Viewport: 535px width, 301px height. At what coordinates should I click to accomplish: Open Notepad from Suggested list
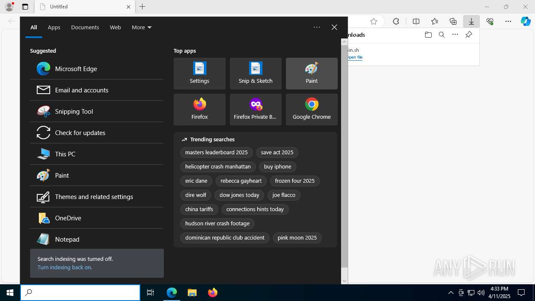coord(97,239)
